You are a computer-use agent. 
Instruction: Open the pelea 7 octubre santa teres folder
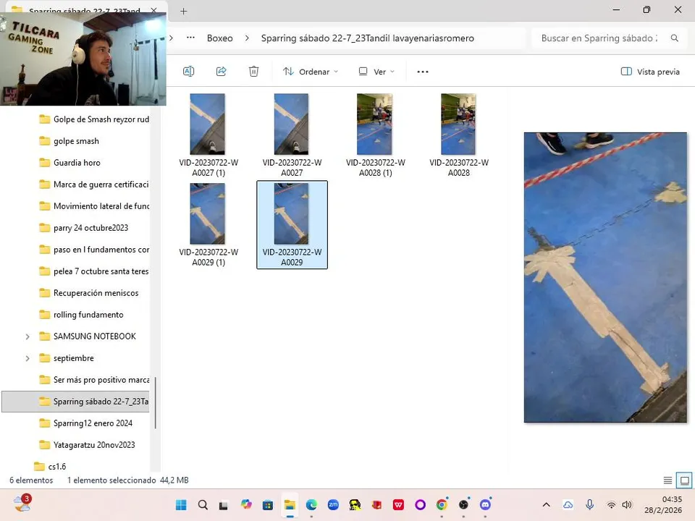click(x=94, y=271)
